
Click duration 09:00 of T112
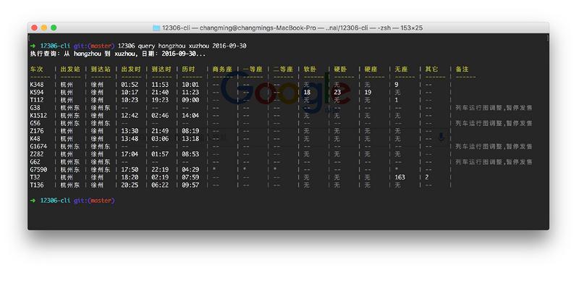point(190,100)
